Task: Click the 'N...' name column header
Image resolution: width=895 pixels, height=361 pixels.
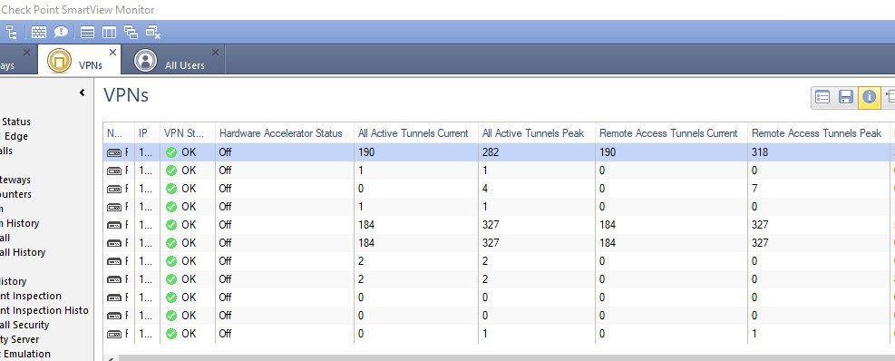Action: click(x=119, y=133)
